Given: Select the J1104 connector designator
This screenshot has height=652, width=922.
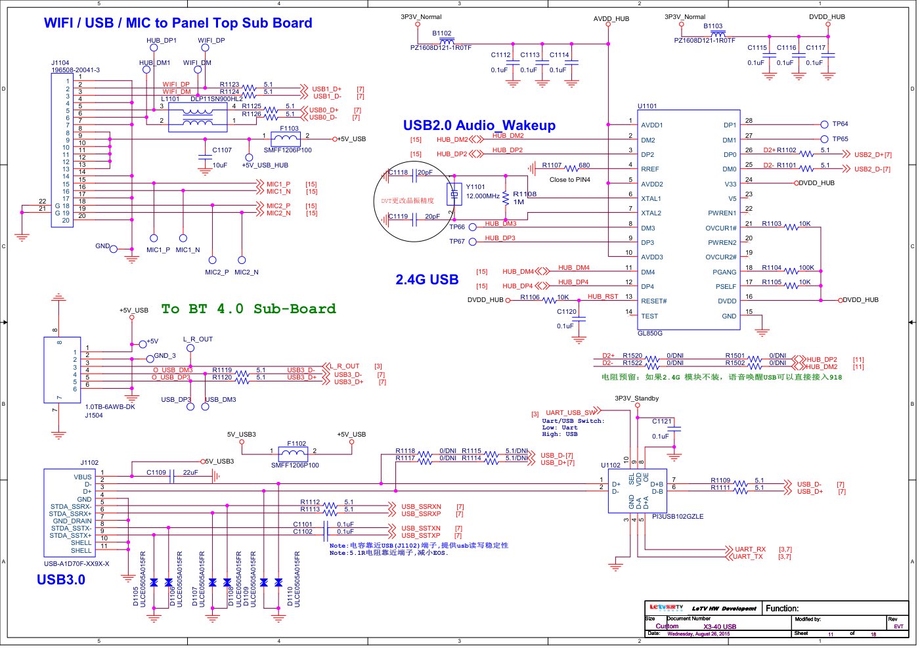Looking at the screenshot, I should point(60,63).
